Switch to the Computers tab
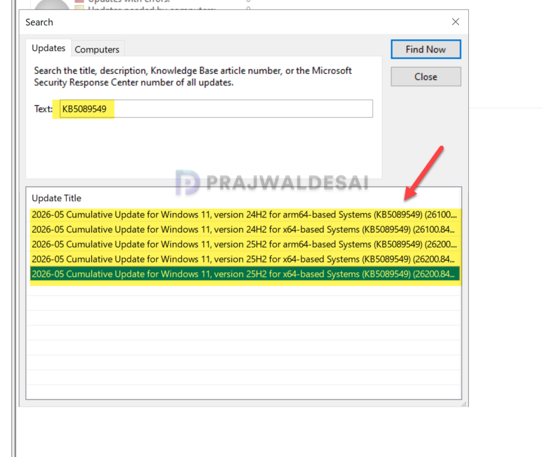 97,49
